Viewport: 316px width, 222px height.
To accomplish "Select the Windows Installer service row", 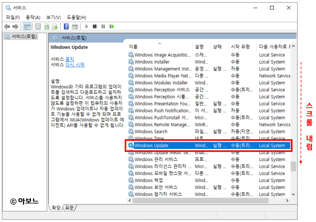I will coord(209,62).
